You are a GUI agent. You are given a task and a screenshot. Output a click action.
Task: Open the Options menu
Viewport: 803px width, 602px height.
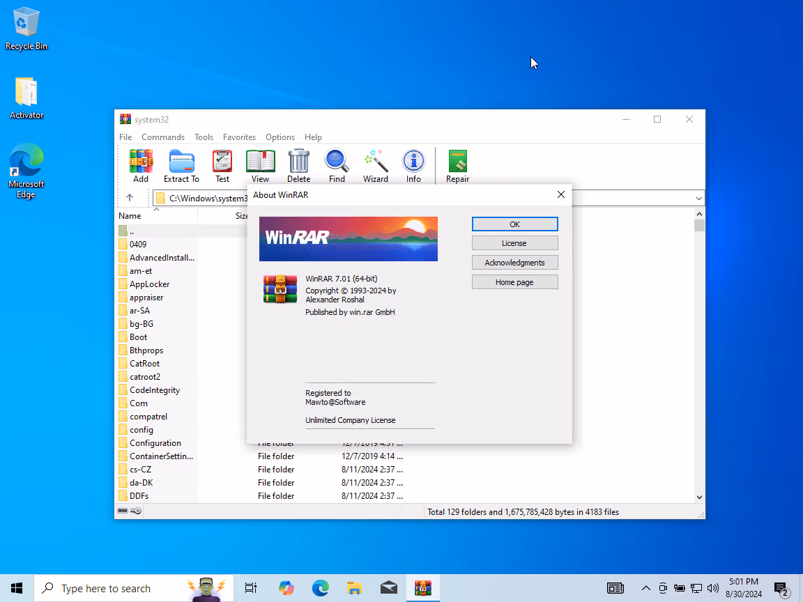pyautogui.click(x=280, y=137)
